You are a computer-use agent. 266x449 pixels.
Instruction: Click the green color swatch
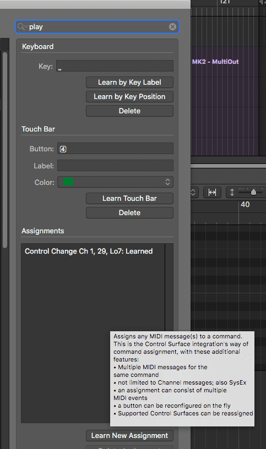click(x=68, y=182)
